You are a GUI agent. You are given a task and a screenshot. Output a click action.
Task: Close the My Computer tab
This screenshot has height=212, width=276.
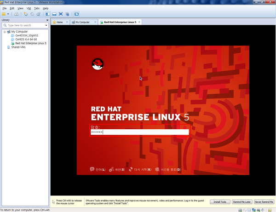point(95,22)
